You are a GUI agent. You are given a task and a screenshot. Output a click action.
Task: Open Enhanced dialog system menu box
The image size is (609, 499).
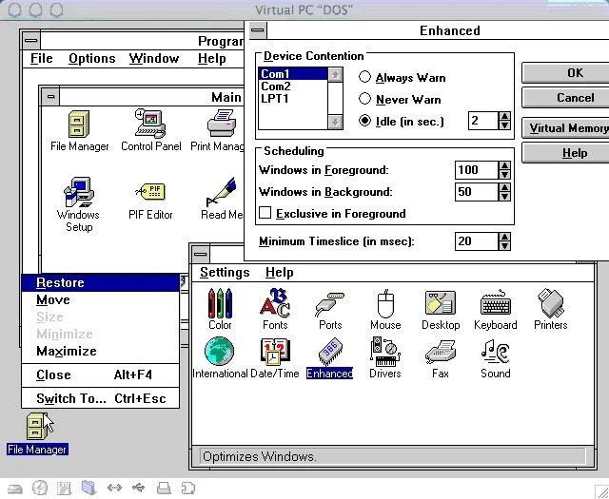pos(258,29)
